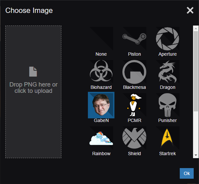Select the Dragon image
199x184 pixels.
click(167, 72)
